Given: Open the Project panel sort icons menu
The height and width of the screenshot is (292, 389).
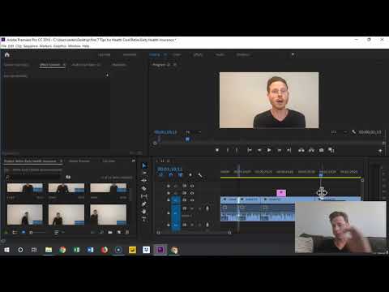Looking at the screenshot, I should [x=56, y=232].
